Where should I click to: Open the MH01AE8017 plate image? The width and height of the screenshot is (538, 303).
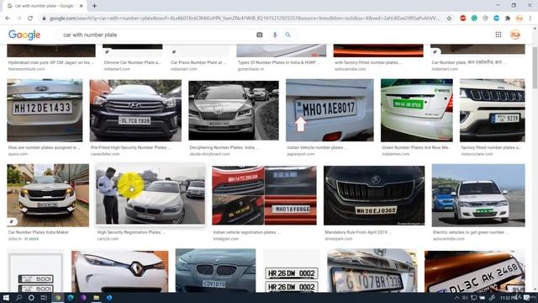coord(330,110)
